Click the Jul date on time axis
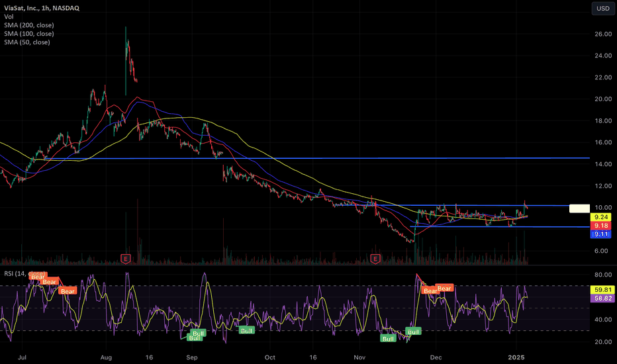Image resolution: width=617 pixels, height=364 pixels. point(22,357)
